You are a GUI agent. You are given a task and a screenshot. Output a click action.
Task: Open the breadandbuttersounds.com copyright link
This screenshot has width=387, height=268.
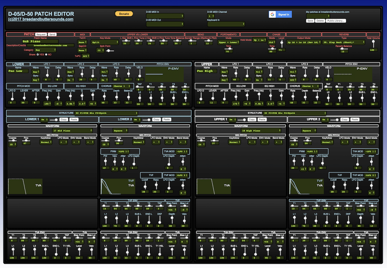[41, 19]
